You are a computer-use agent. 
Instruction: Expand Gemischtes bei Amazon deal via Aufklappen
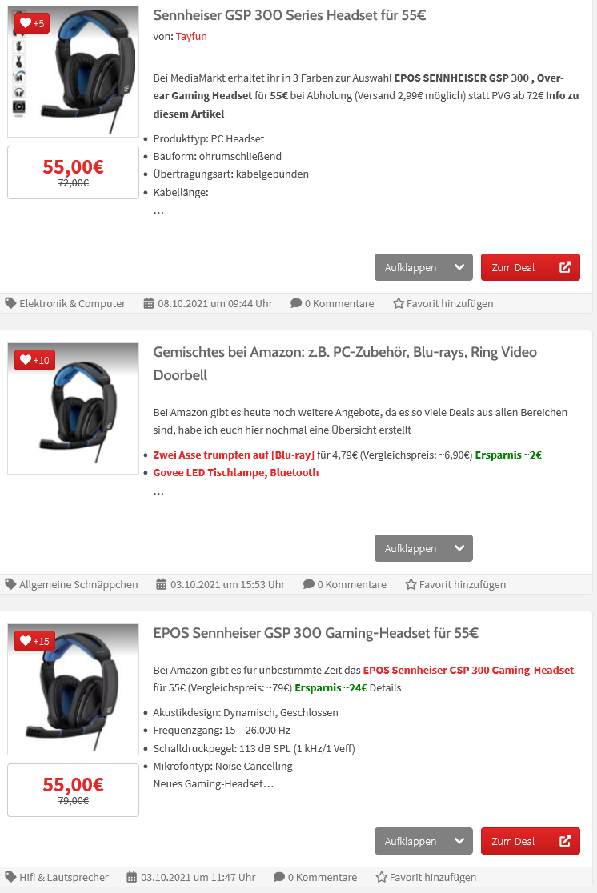click(x=423, y=548)
